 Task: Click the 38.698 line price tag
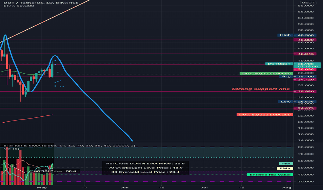[306, 69]
